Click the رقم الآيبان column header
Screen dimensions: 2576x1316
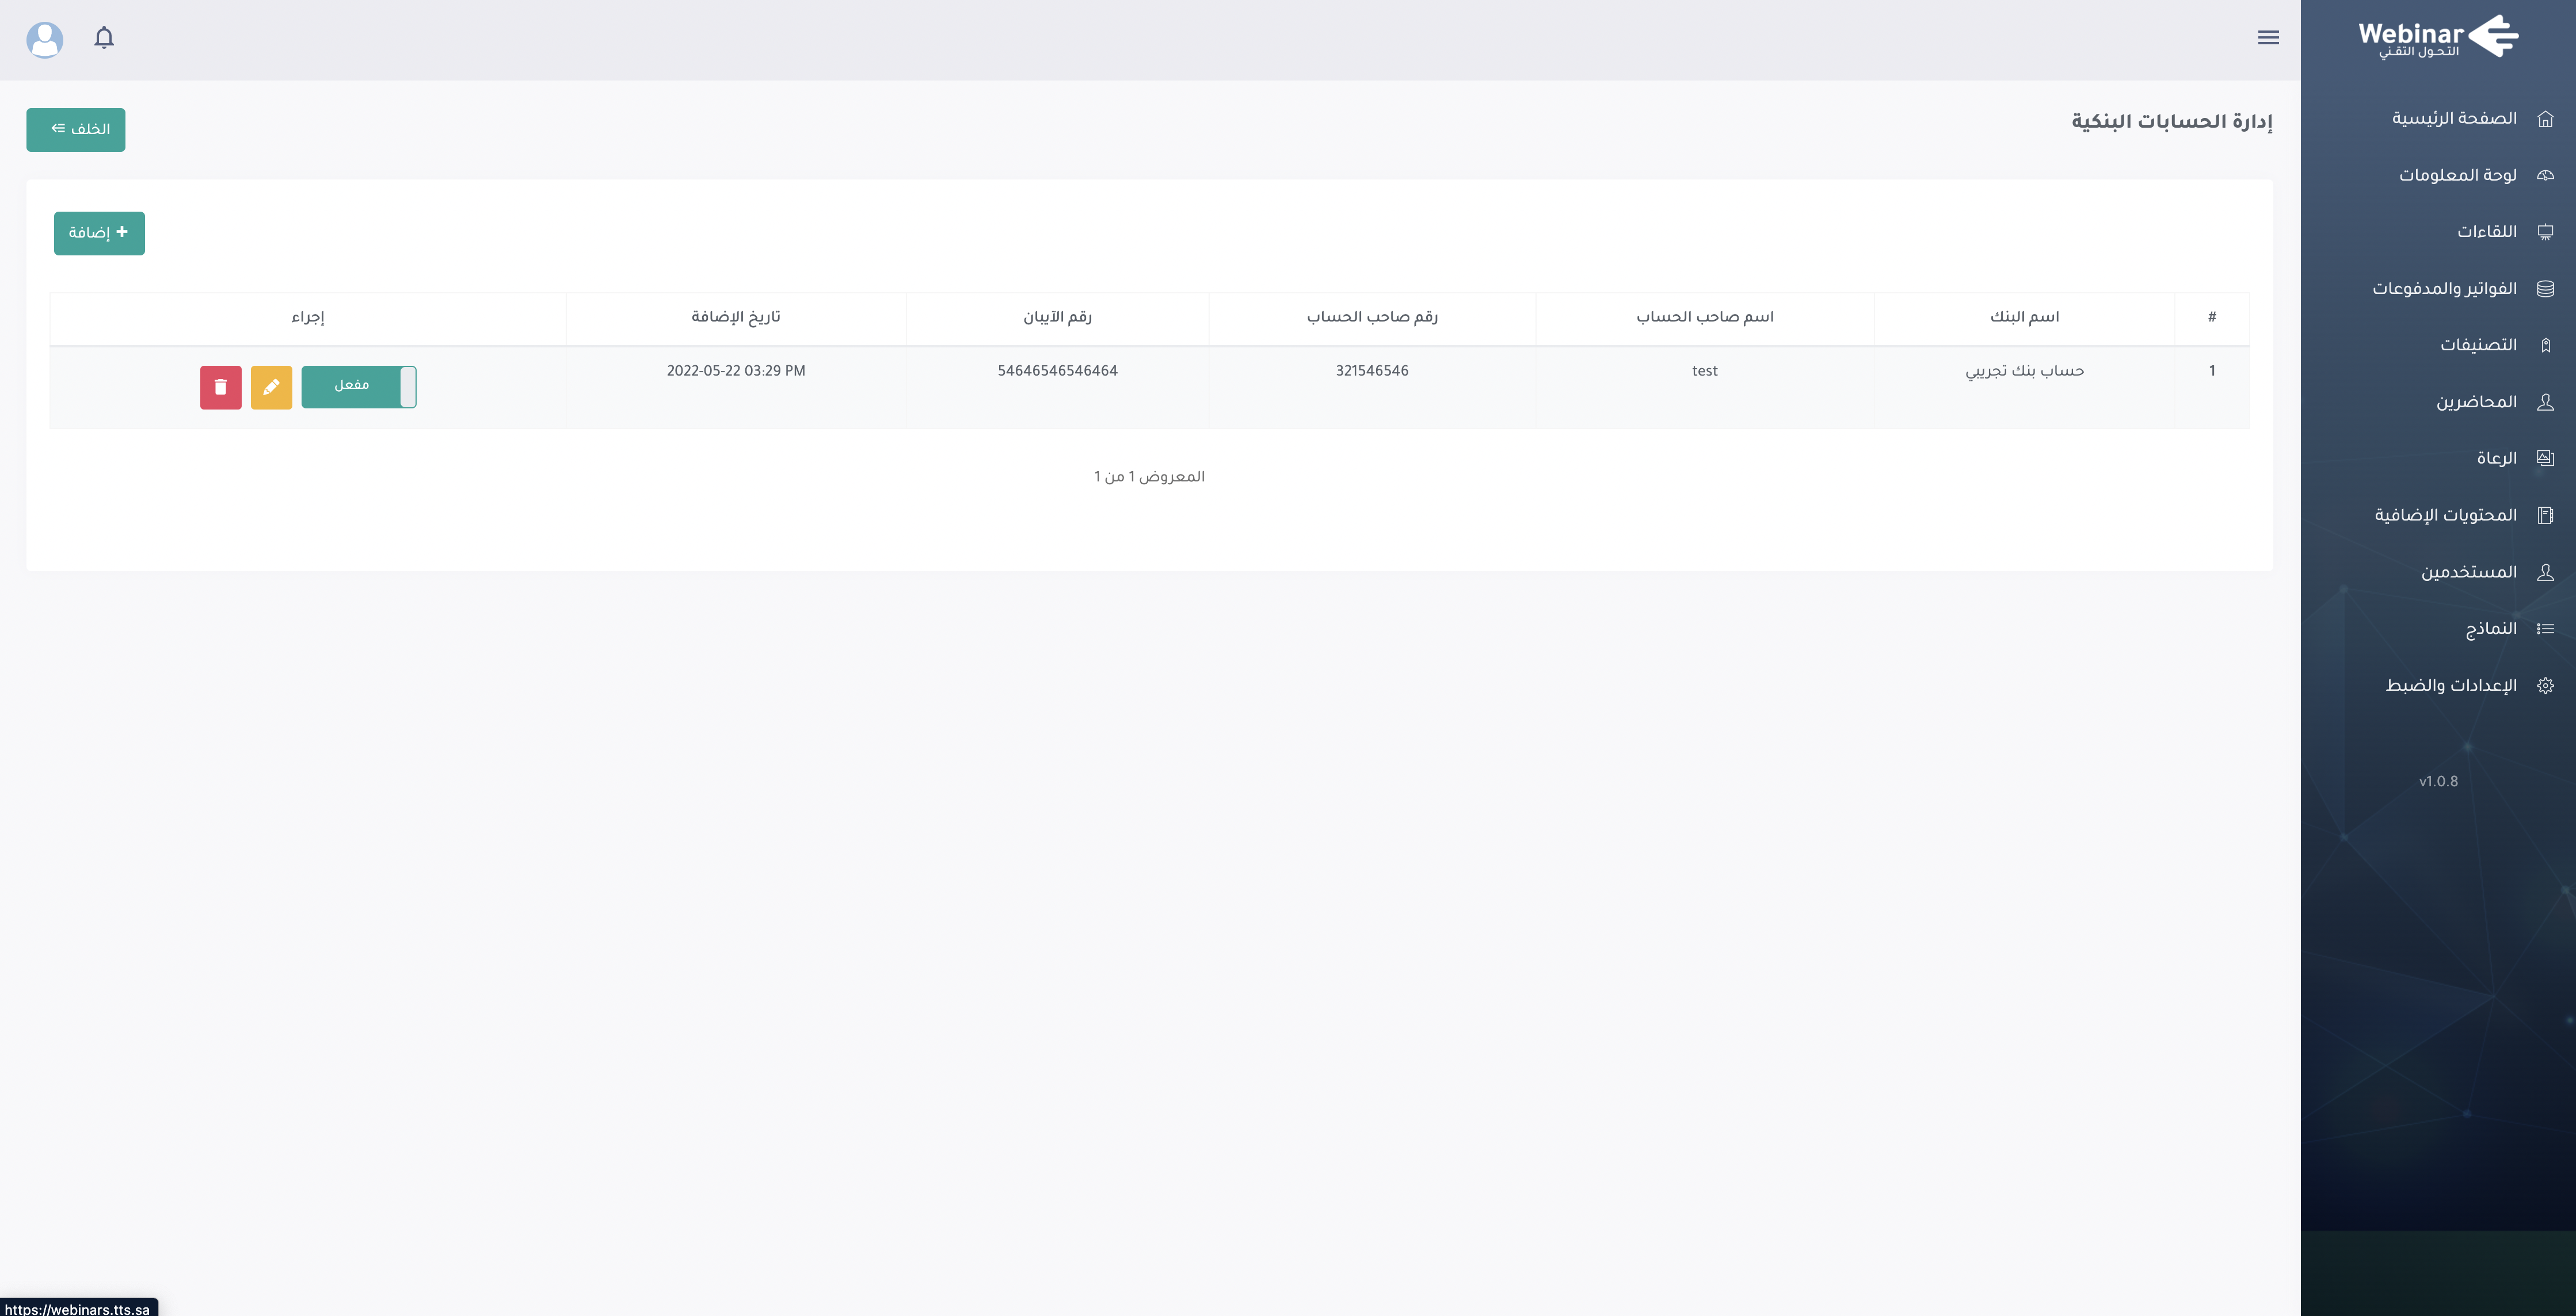(1057, 317)
